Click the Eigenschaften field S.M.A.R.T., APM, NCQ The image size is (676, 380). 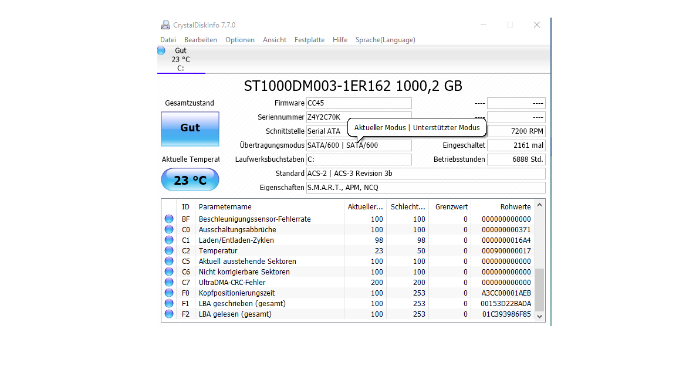point(425,188)
